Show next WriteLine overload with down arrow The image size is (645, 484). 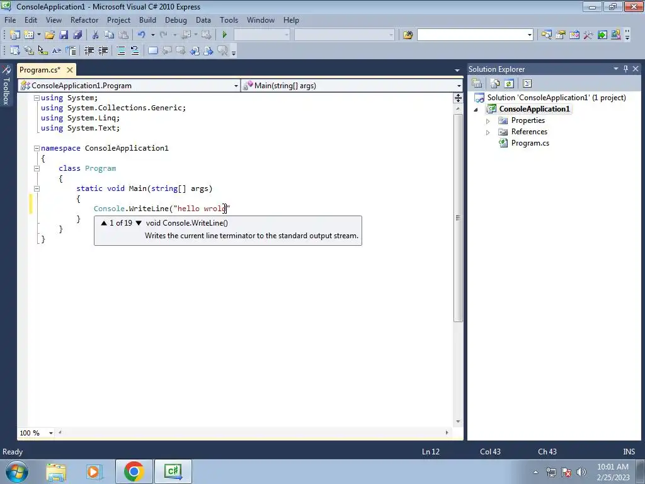[139, 223]
